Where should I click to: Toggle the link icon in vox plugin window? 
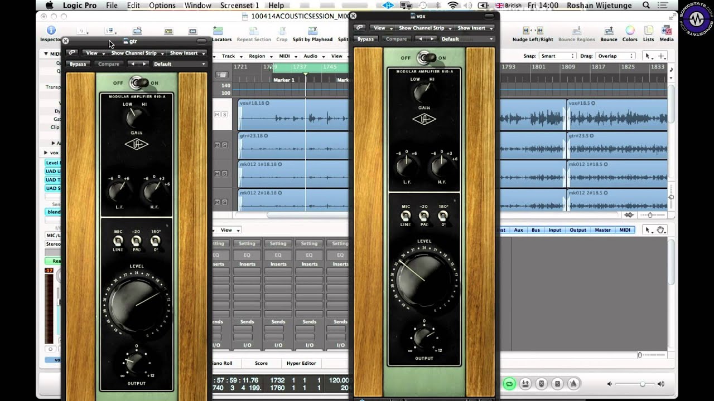click(x=360, y=28)
